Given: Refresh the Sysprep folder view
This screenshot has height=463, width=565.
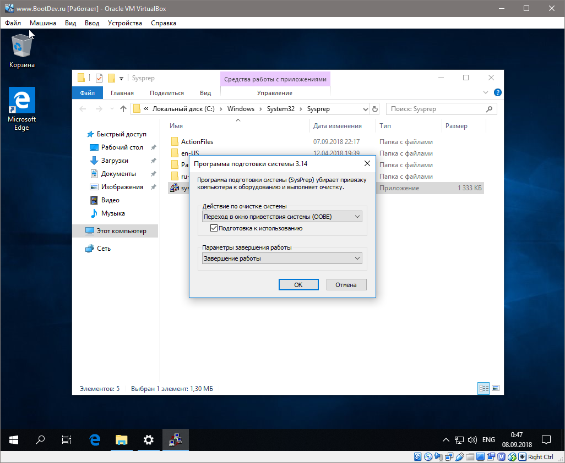Looking at the screenshot, I should [375, 109].
